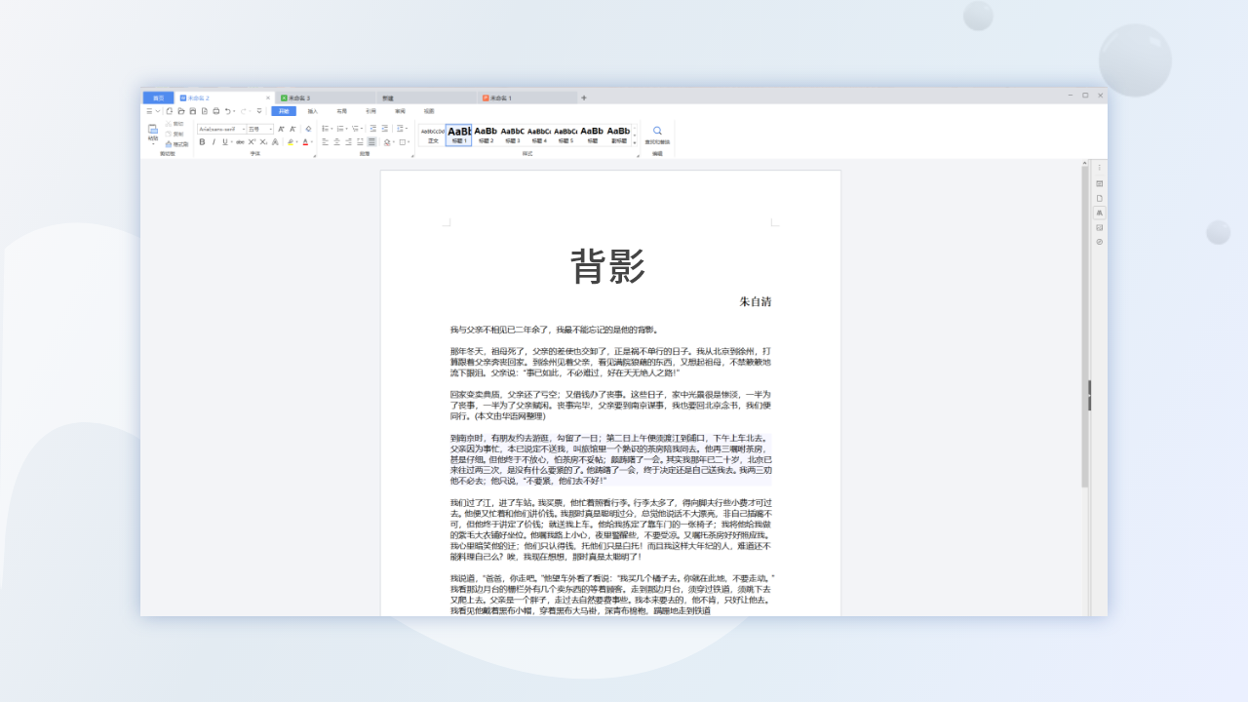1248x702 pixels.
Task: Click the Undo icon
Action: coord(227,111)
